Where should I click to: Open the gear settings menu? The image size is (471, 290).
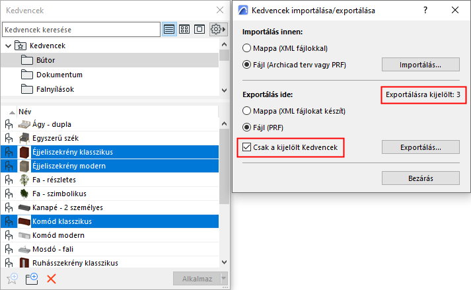217,30
